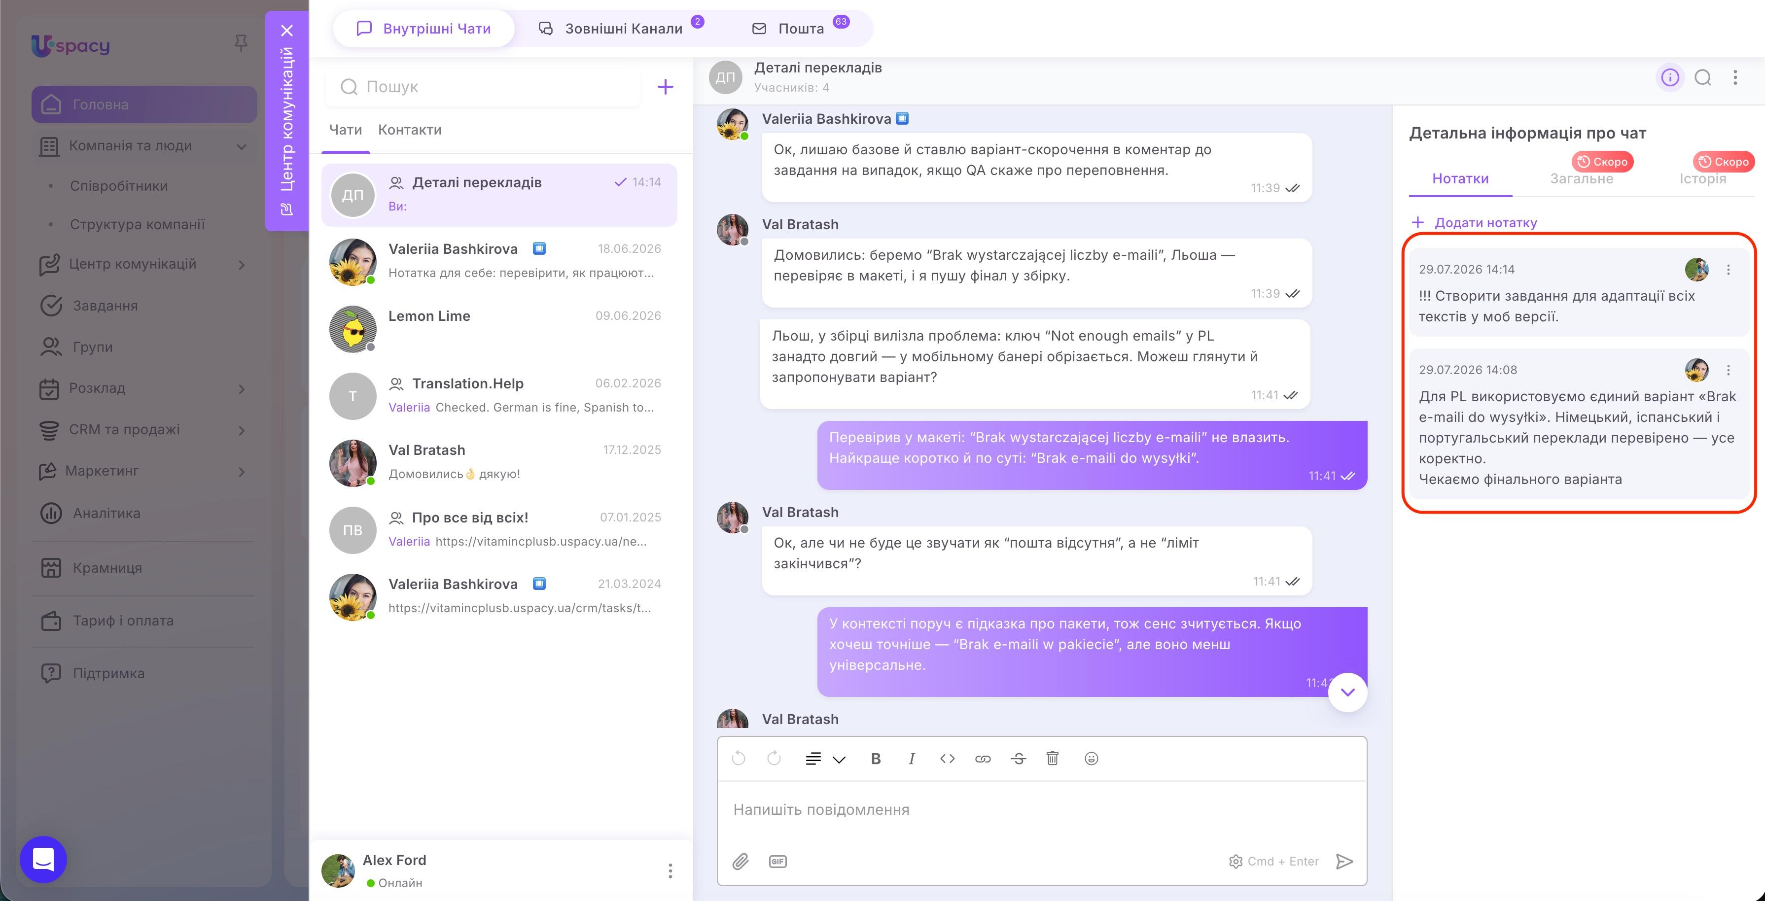Screen dimensions: 1765x901
Task: Send the message with the paper plane icon
Action: pos(1345,861)
